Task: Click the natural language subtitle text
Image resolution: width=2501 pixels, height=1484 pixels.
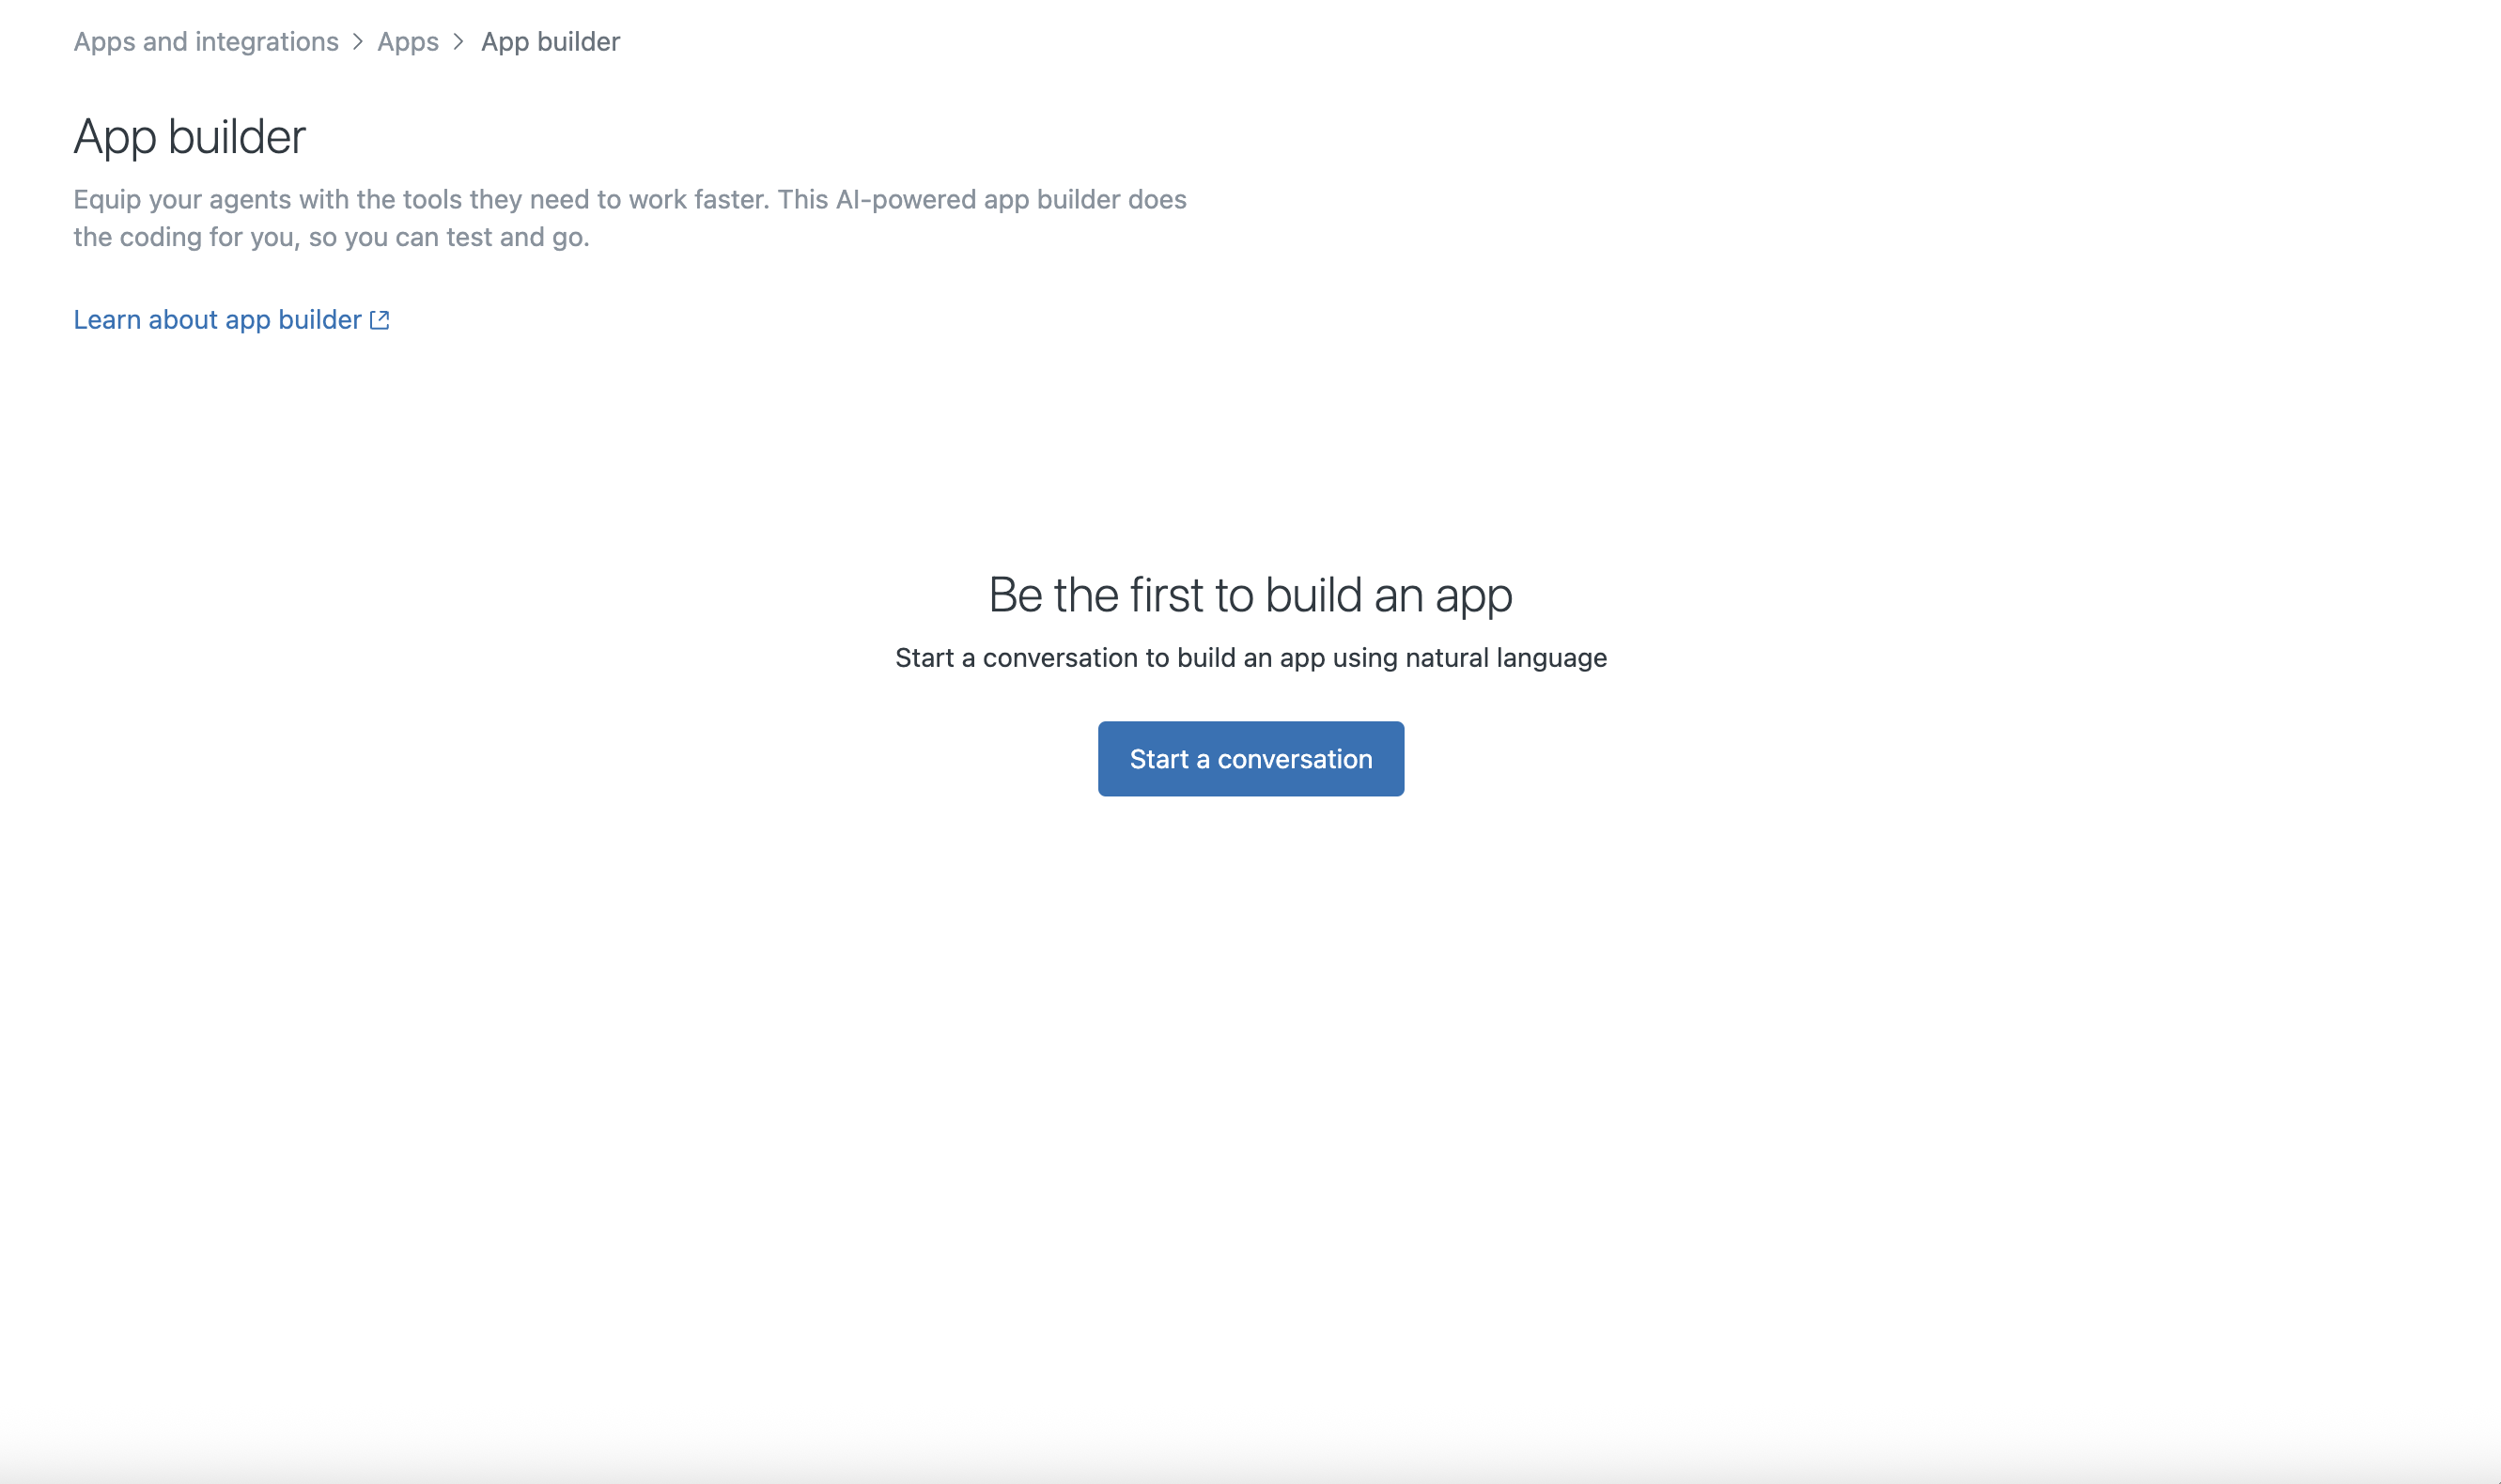Action: point(1250,657)
